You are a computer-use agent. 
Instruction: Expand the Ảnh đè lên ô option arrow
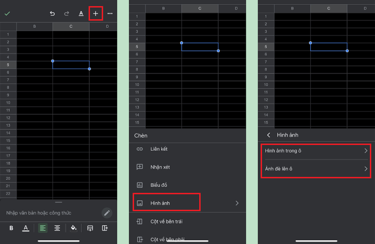coord(366,169)
